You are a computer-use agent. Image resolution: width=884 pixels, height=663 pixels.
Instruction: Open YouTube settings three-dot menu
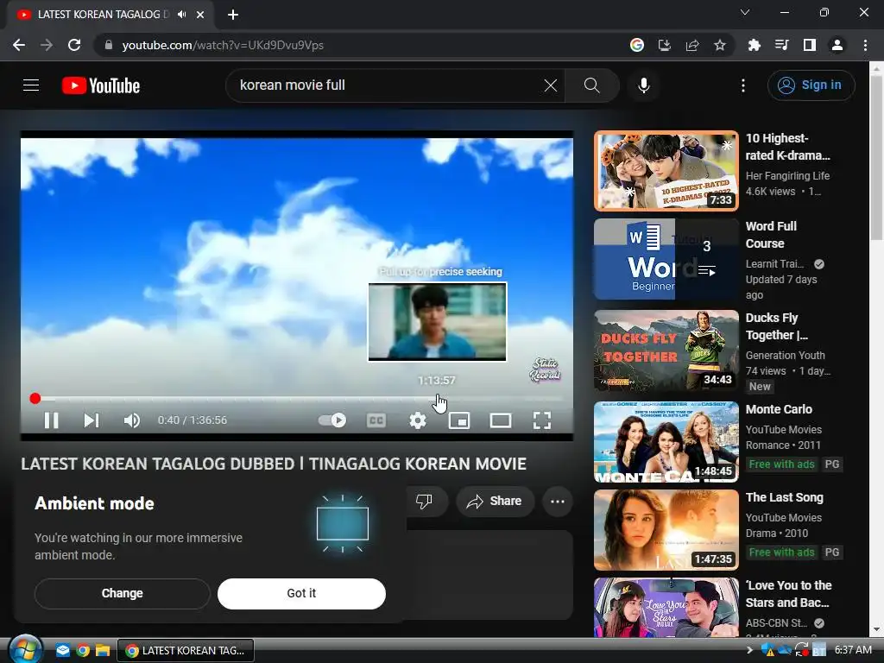coord(743,85)
